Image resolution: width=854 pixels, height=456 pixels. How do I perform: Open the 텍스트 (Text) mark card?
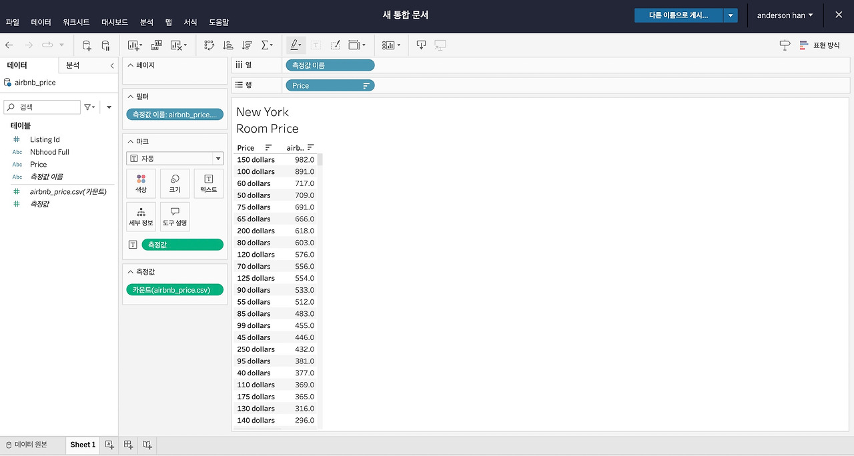[x=209, y=183]
